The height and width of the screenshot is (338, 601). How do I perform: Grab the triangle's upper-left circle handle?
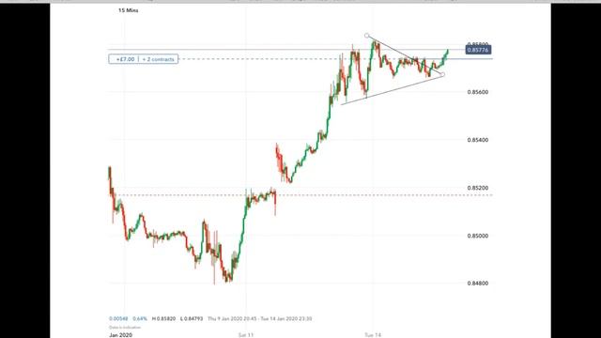(367, 36)
